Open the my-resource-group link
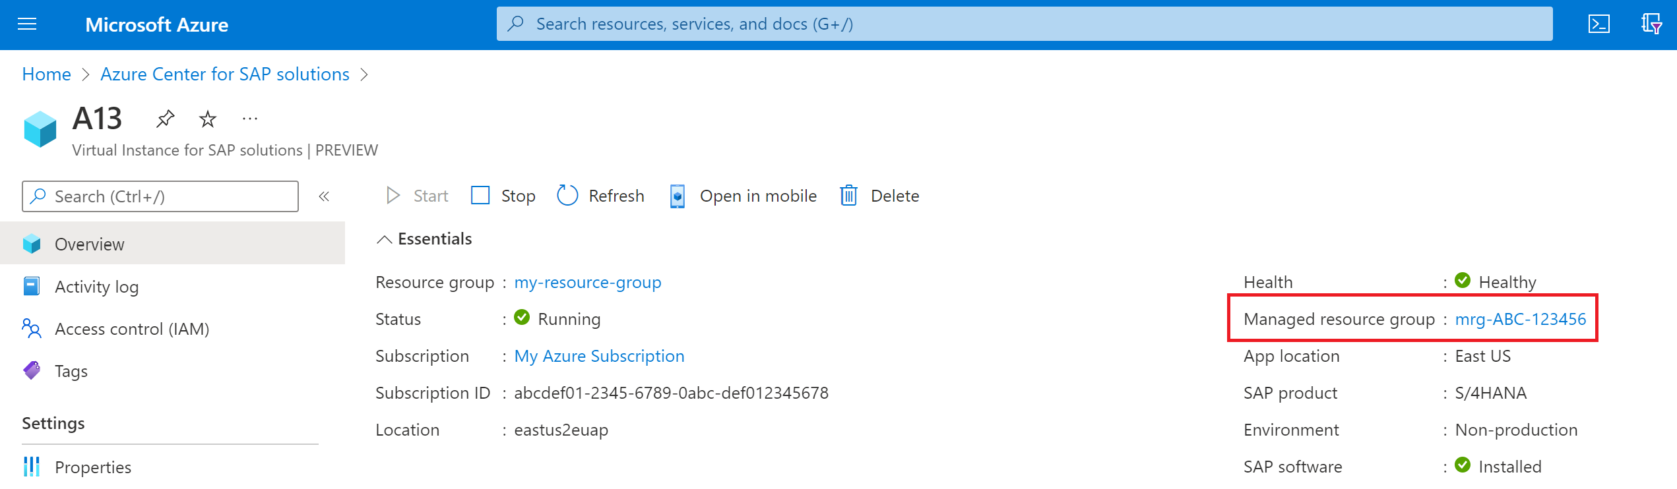The width and height of the screenshot is (1677, 489). (588, 282)
